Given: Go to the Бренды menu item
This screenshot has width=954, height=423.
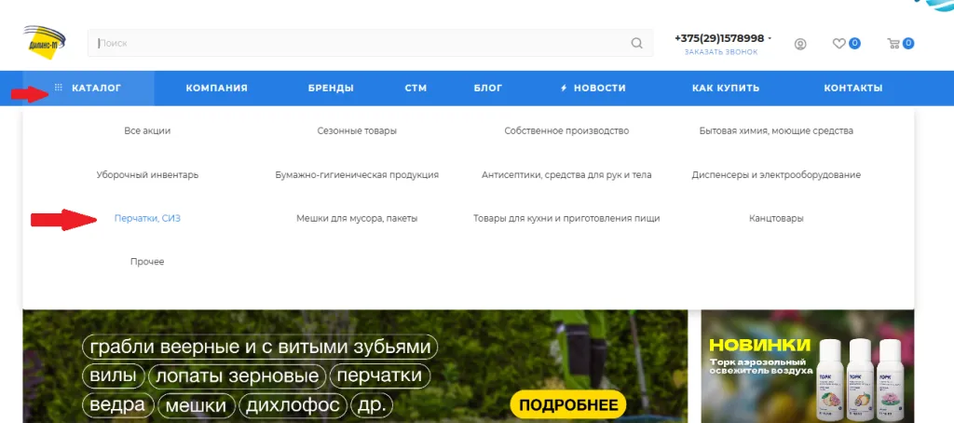Looking at the screenshot, I should pos(331,88).
